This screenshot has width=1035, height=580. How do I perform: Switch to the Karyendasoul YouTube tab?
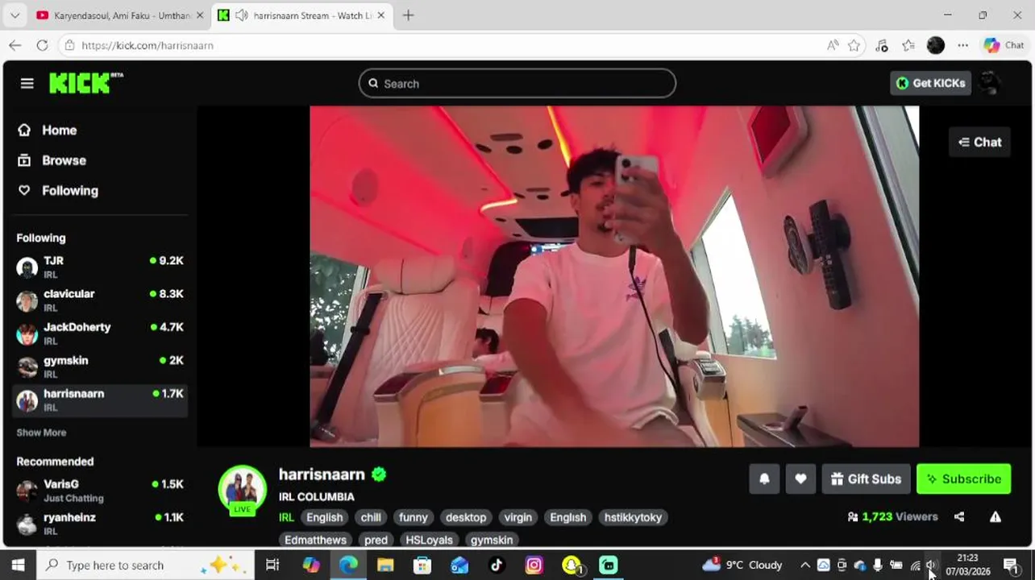pos(121,15)
